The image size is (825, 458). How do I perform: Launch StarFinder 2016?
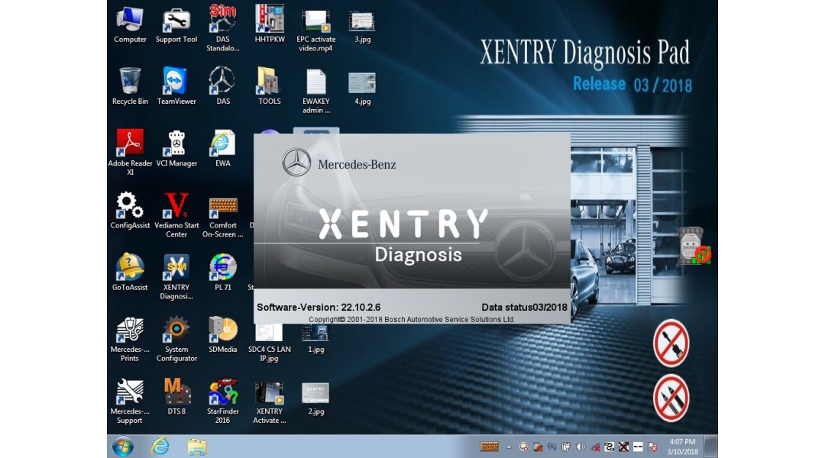[x=222, y=402]
